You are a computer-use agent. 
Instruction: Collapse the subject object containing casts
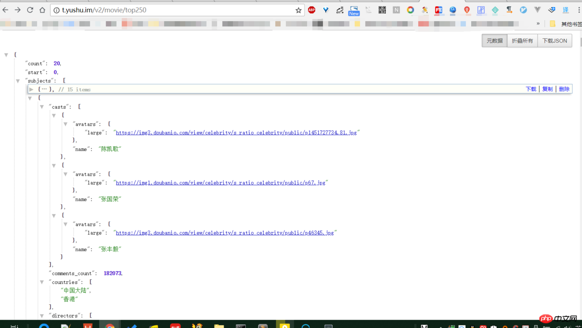point(30,99)
